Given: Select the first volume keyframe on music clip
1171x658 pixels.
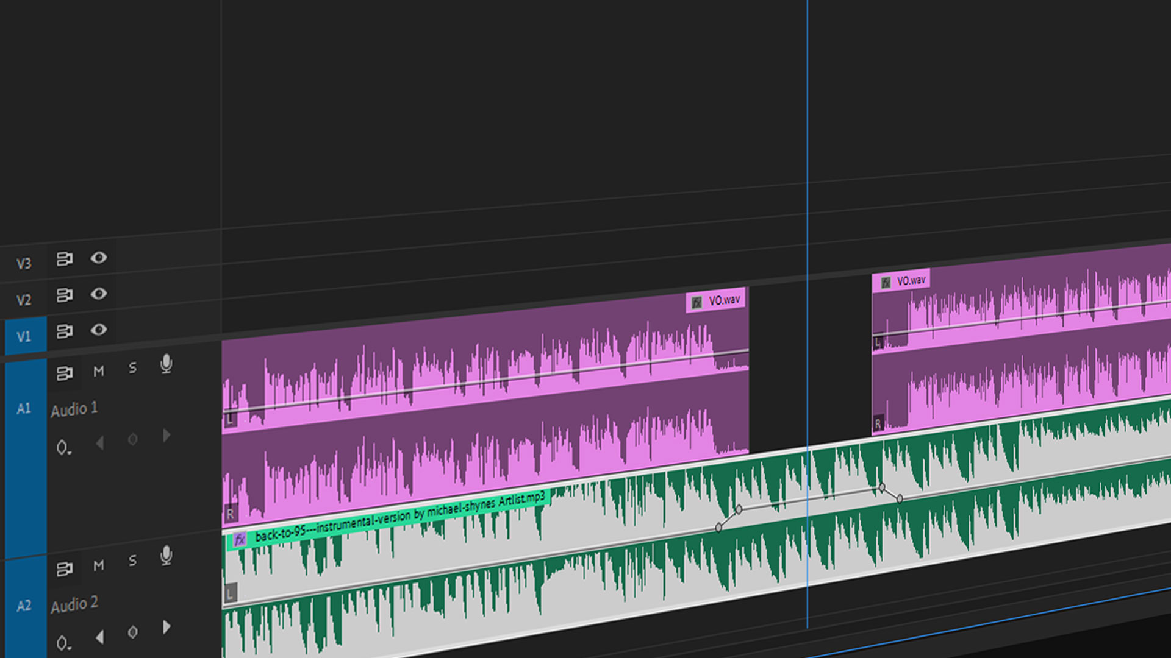Looking at the screenshot, I should [x=718, y=528].
